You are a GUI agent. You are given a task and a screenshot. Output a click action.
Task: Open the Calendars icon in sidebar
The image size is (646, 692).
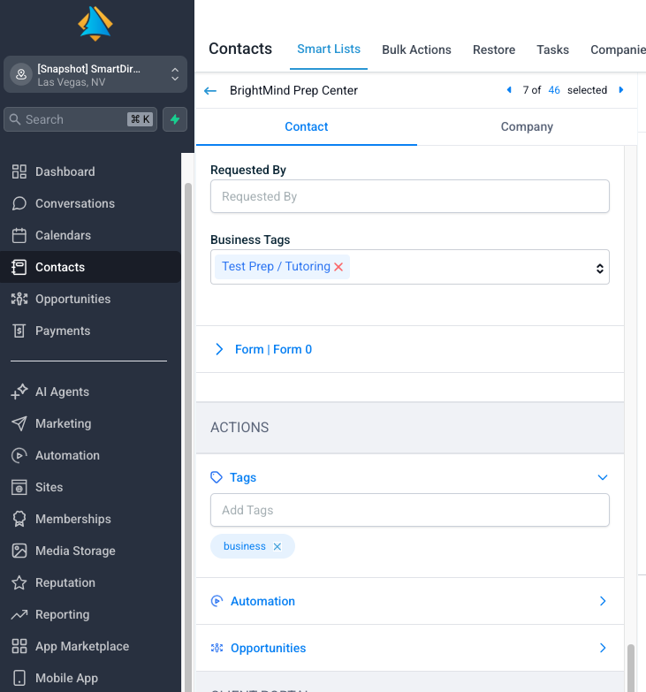[19, 235]
